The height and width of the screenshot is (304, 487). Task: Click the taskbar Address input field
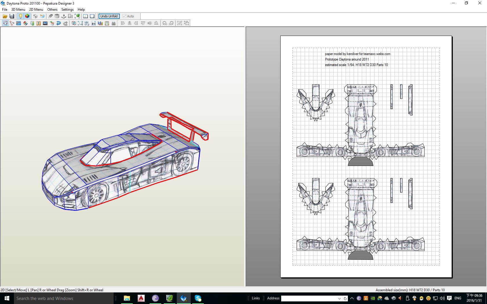click(x=309, y=298)
